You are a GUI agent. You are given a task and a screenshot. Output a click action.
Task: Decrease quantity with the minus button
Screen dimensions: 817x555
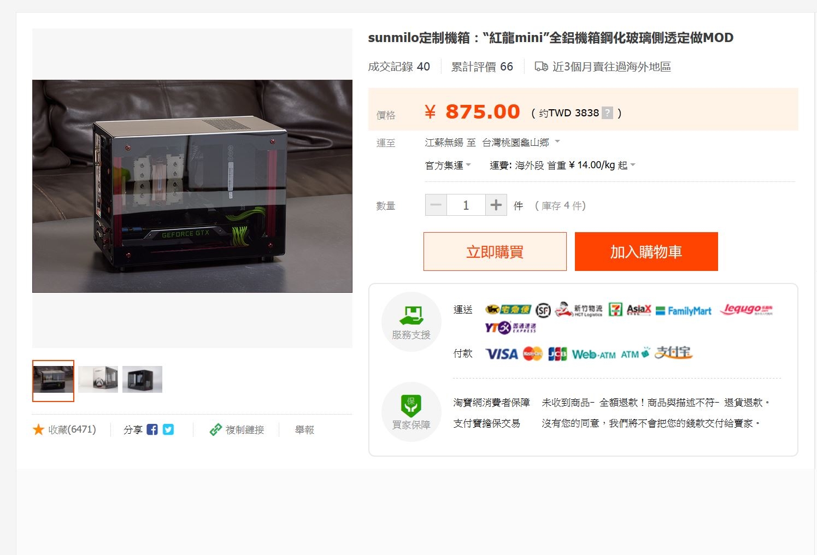[436, 205]
